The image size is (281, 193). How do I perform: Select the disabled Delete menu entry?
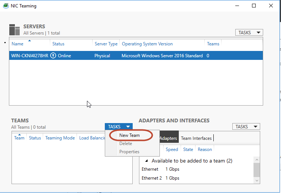[x=126, y=144]
